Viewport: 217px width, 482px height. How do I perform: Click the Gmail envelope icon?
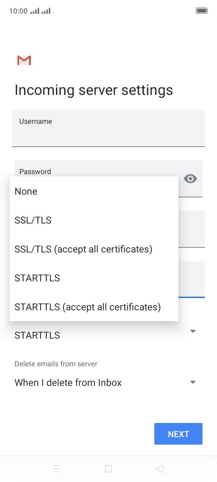point(24,60)
